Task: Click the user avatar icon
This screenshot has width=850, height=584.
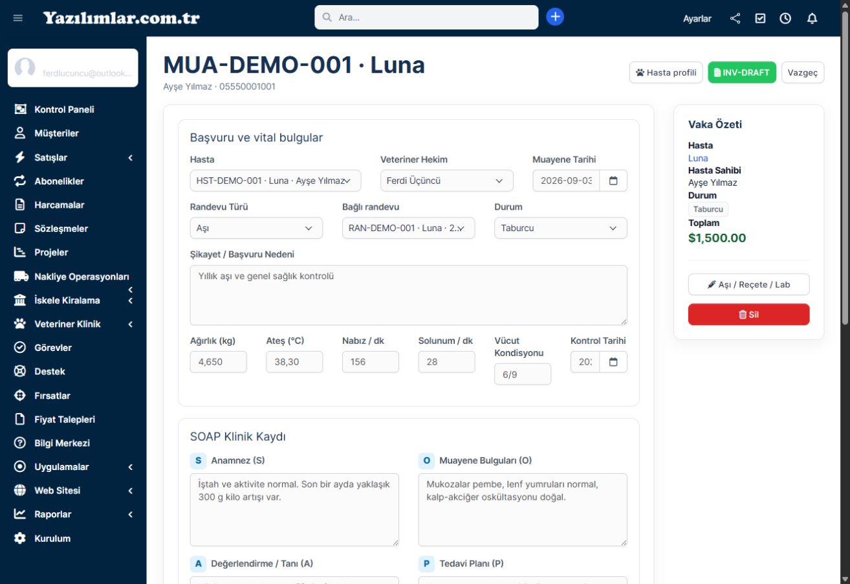Action: [25, 67]
